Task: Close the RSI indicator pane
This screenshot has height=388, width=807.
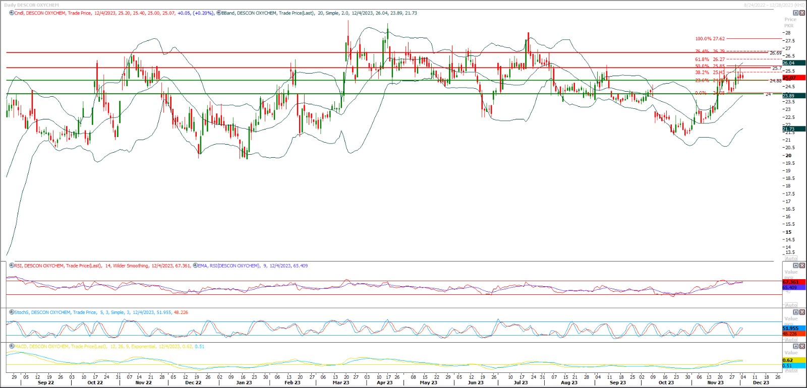Action: coord(802,266)
